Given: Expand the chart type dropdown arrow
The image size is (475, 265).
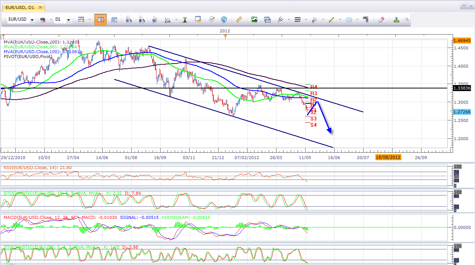Looking at the screenshot, I should point(89,20).
